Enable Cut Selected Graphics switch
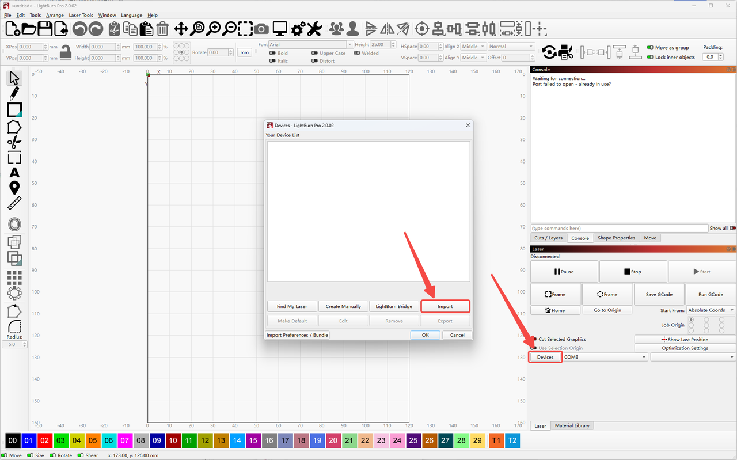The height and width of the screenshot is (460, 737). point(534,339)
